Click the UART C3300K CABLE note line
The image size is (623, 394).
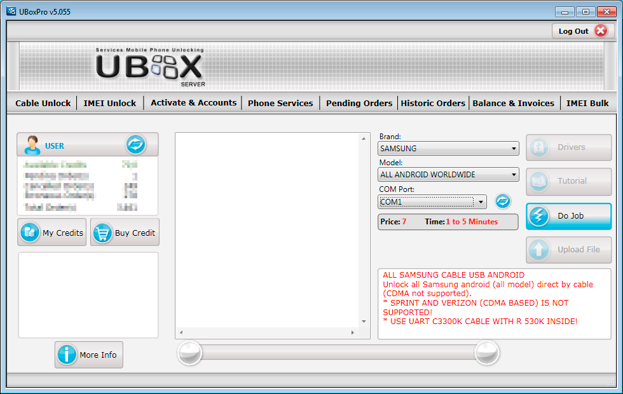click(x=480, y=322)
